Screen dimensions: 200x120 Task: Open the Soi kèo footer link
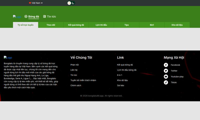[120, 85]
